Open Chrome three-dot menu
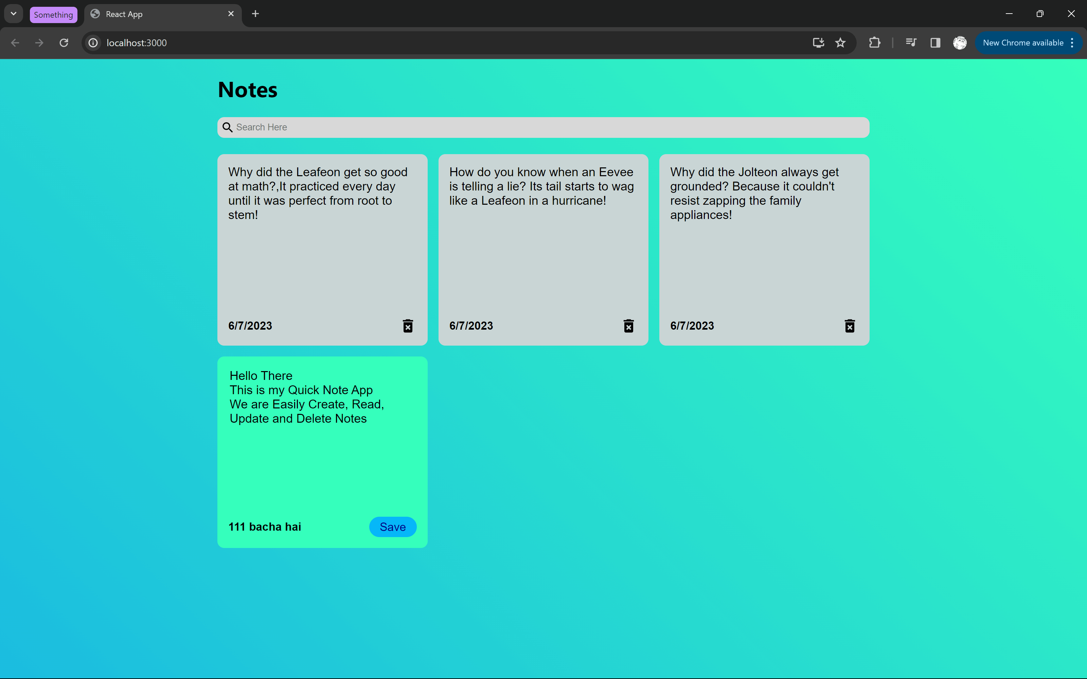 [1072, 43]
